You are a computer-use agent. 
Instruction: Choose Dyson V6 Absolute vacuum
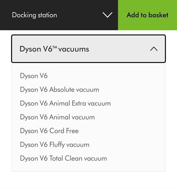click(x=59, y=90)
